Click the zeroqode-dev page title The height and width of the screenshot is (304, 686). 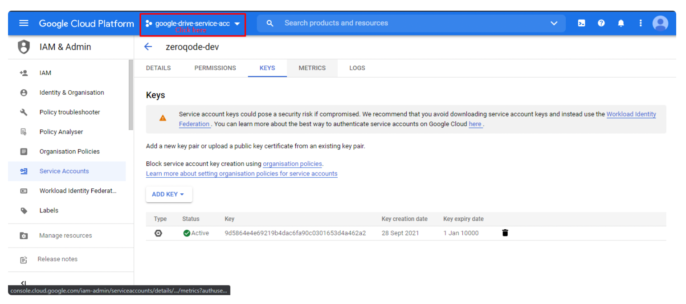[192, 47]
